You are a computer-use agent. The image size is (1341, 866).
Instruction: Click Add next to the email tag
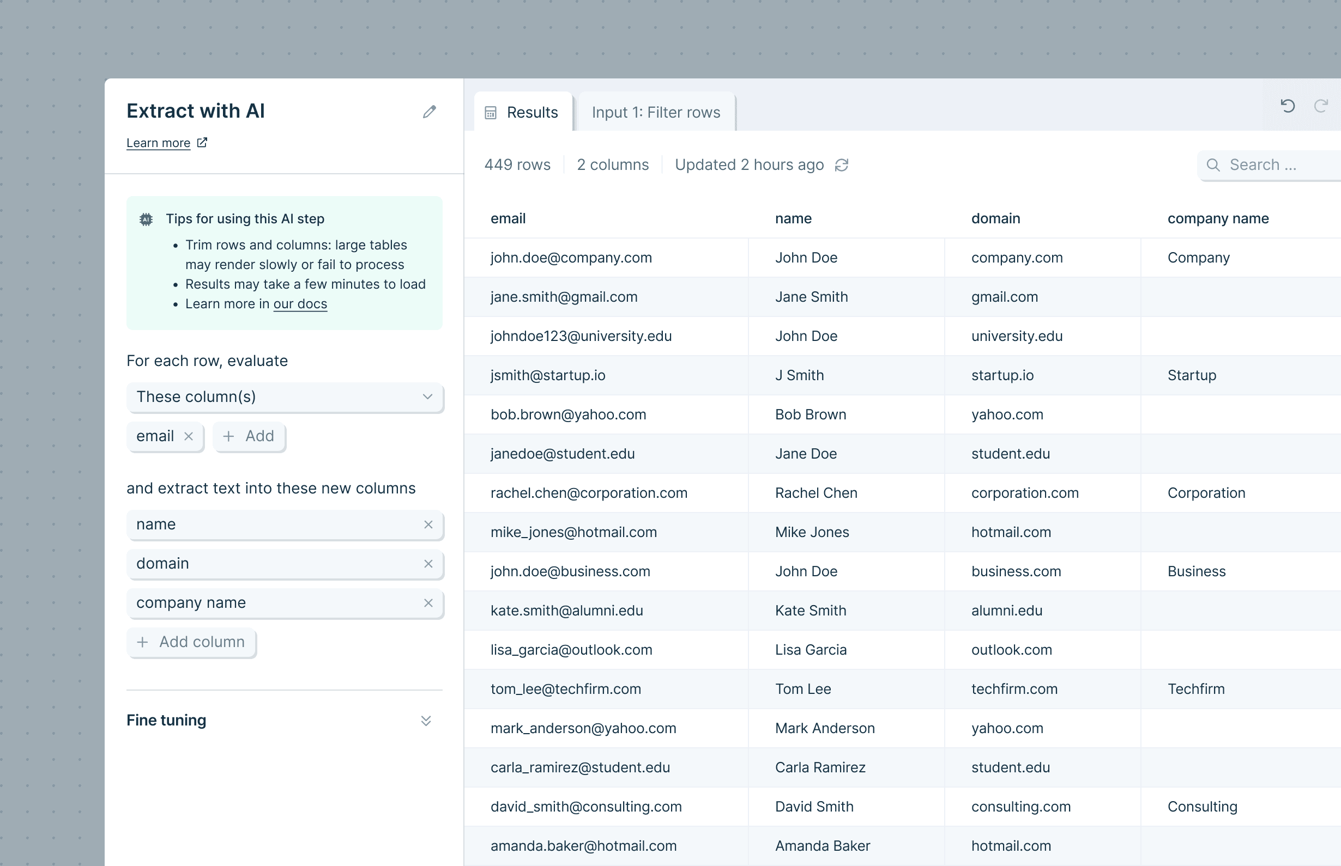click(249, 436)
